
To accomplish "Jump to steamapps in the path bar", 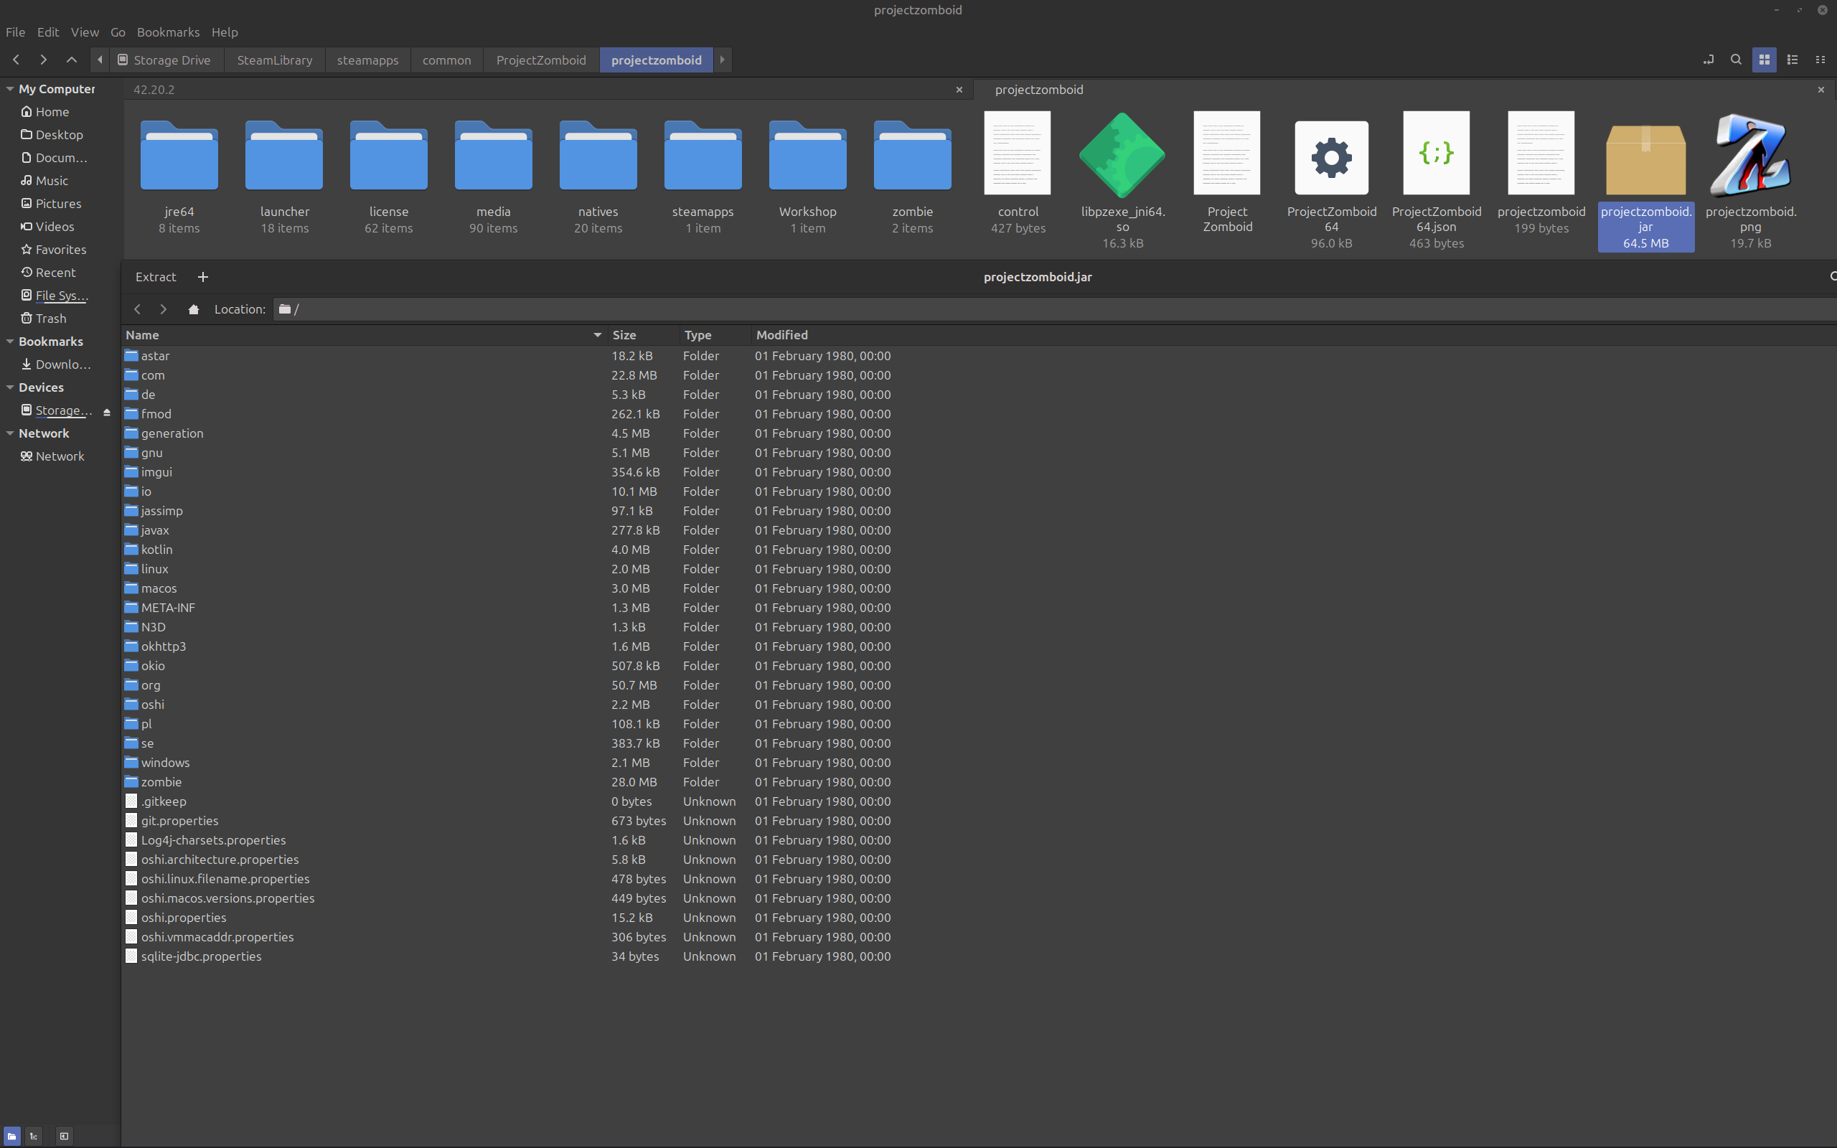I will [x=367, y=60].
